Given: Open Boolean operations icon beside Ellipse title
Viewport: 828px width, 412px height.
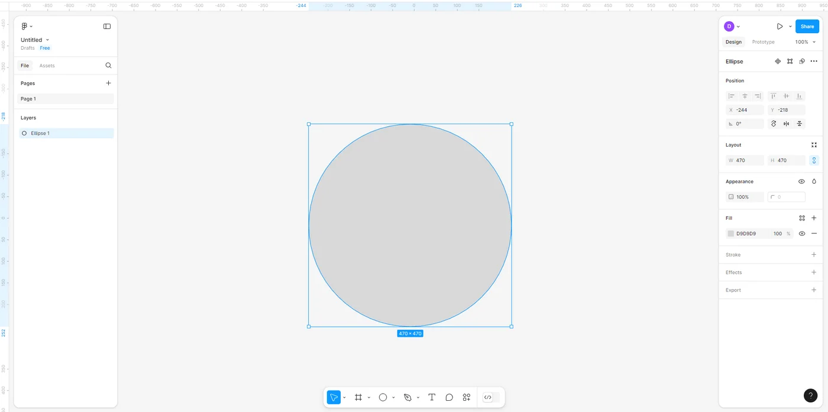Looking at the screenshot, I should (802, 61).
